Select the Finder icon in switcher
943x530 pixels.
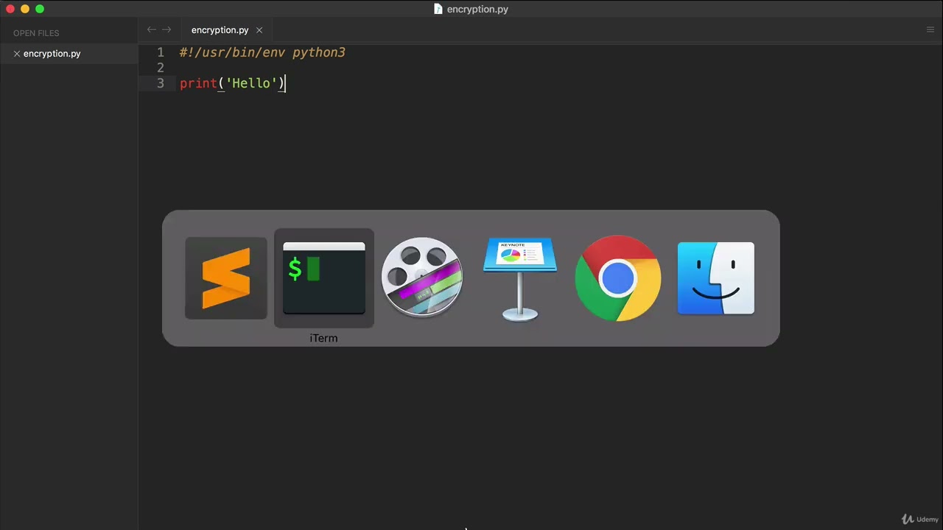[716, 278]
